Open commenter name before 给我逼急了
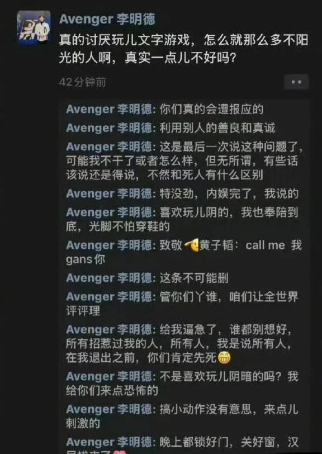The height and width of the screenshot is (454, 322). [x=109, y=330]
